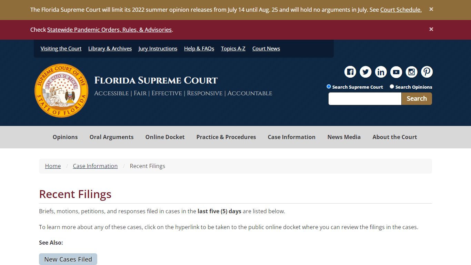Viewport: 471px width, 265px height.
Task: Open the Case Information menu
Action: [292, 137]
